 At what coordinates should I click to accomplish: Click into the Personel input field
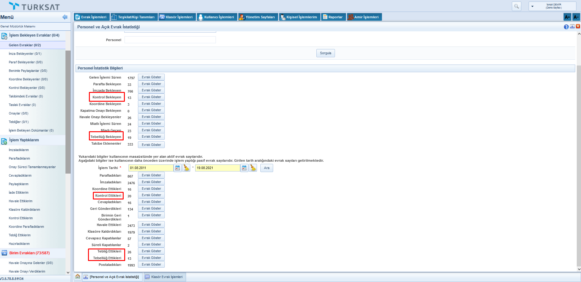tap(170, 40)
